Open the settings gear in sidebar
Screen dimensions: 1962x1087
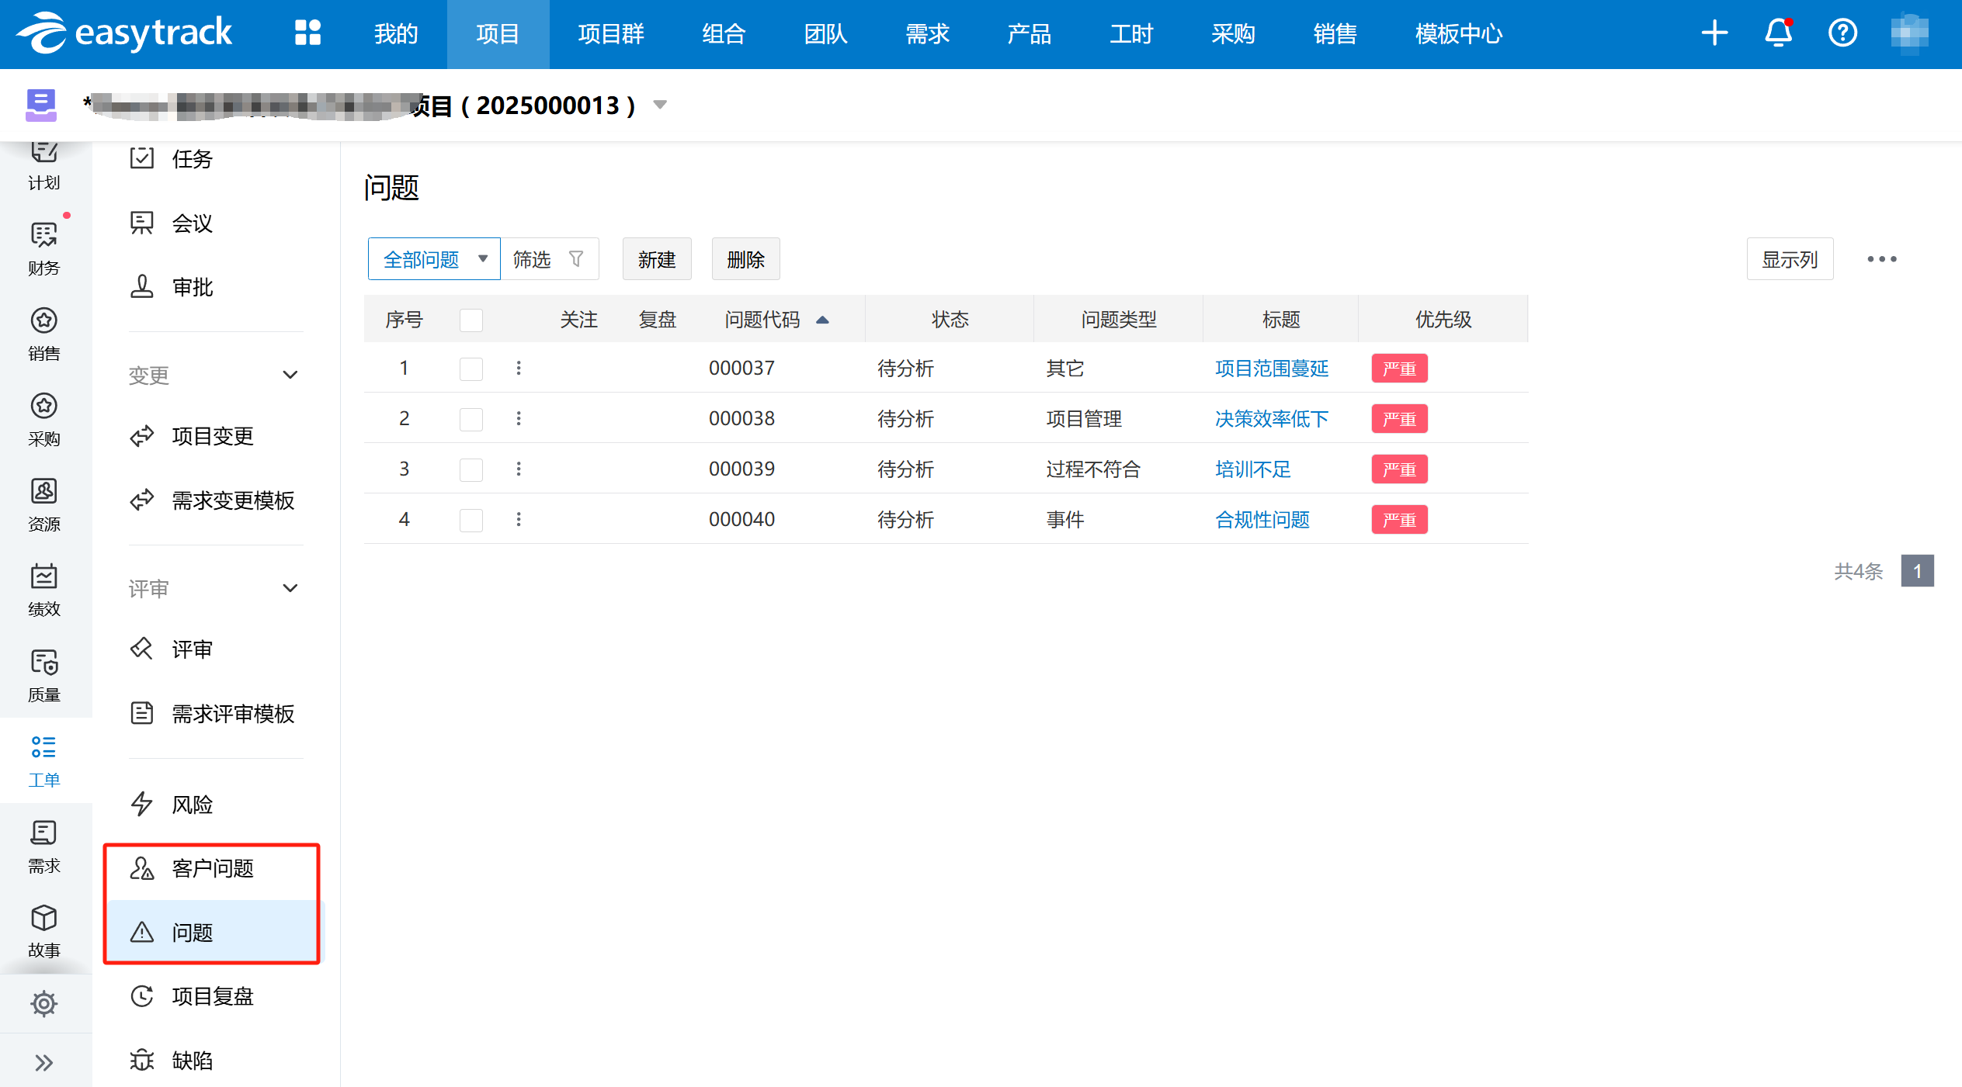(44, 1003)
